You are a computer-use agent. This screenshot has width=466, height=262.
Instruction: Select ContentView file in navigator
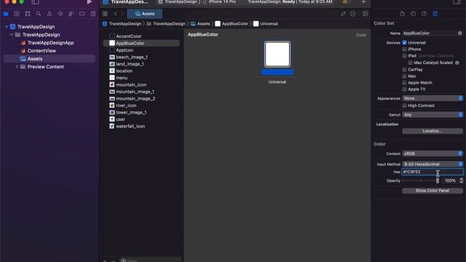pos(42,51)
